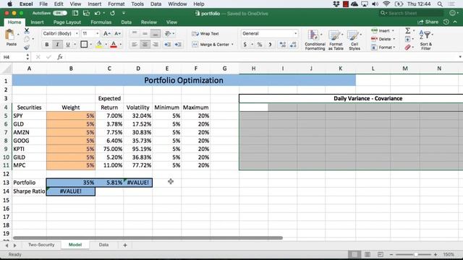Switch to Page Layout view icon
The height and width of the screenshot is (260, 463).
click(368, 254)
